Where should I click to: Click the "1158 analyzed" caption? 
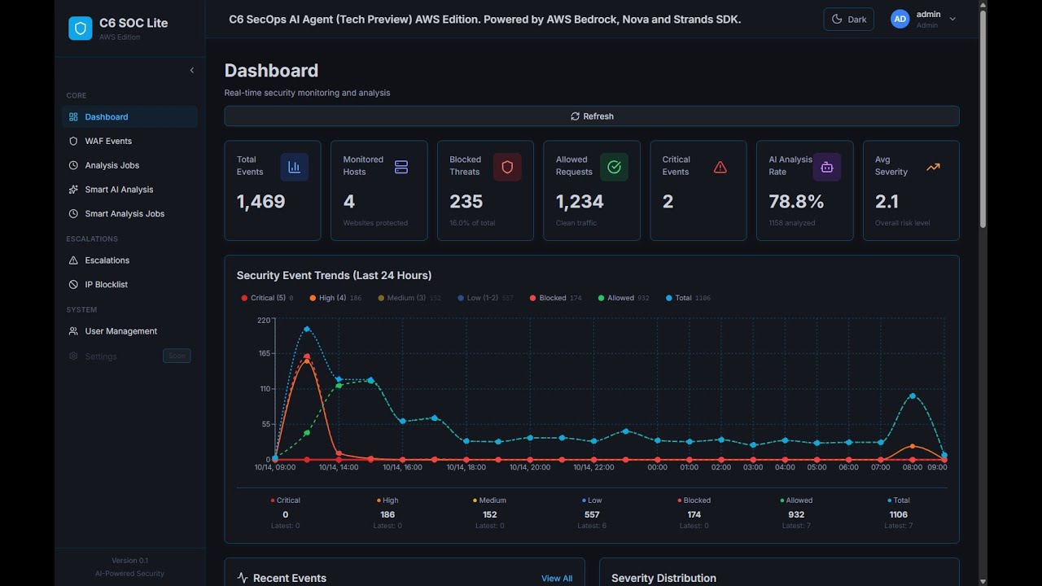pos(793,223)
